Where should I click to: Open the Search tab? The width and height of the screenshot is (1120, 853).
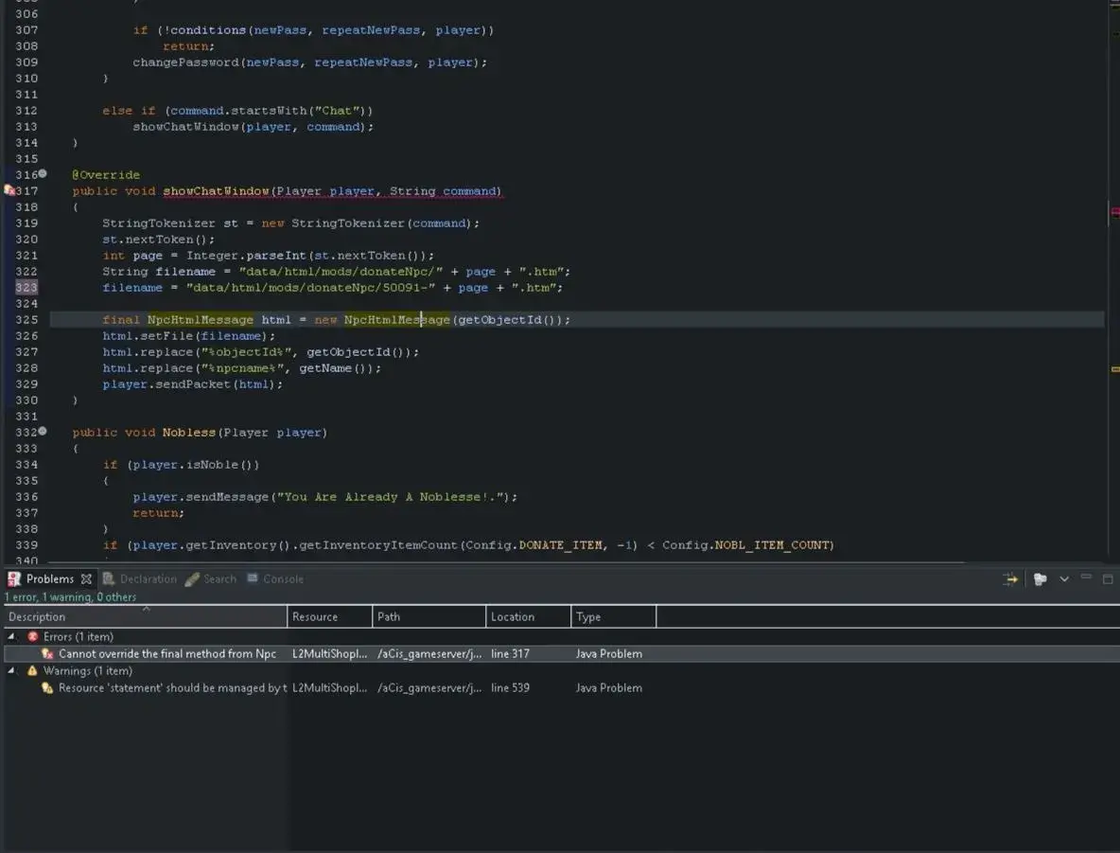(212, 579)
